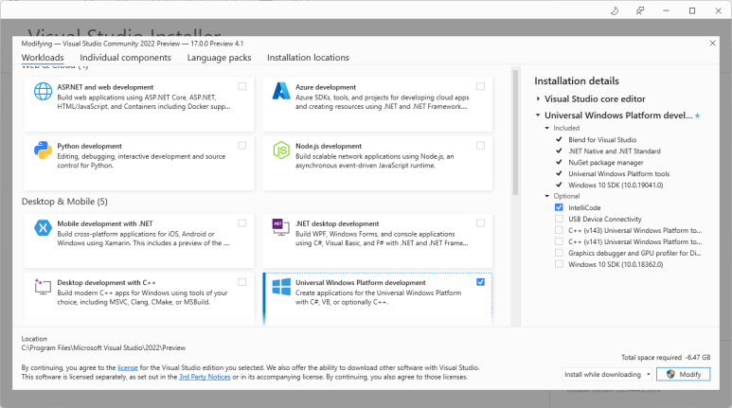This screenshot has height=408, width=732.
Task: Enable Windows 10 SDK (10.0.18362.0) option
Action: pyautogui.click(x=559, y=264)
